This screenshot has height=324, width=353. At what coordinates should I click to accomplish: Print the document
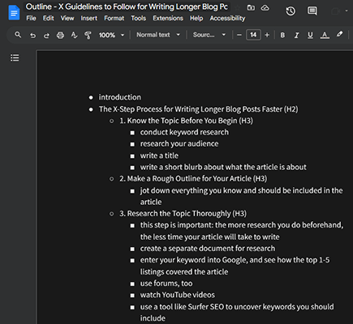click(x=60, y=35)
